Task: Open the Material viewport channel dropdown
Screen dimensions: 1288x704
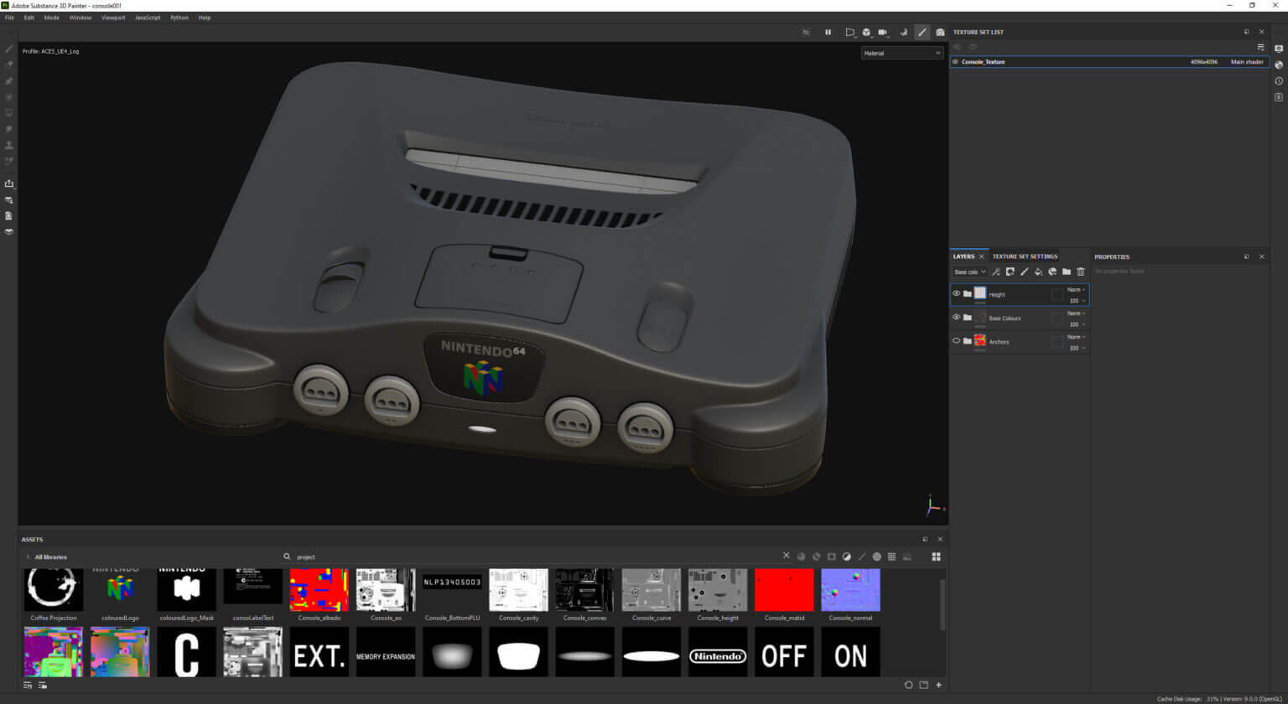Action: tap(902, 53)
